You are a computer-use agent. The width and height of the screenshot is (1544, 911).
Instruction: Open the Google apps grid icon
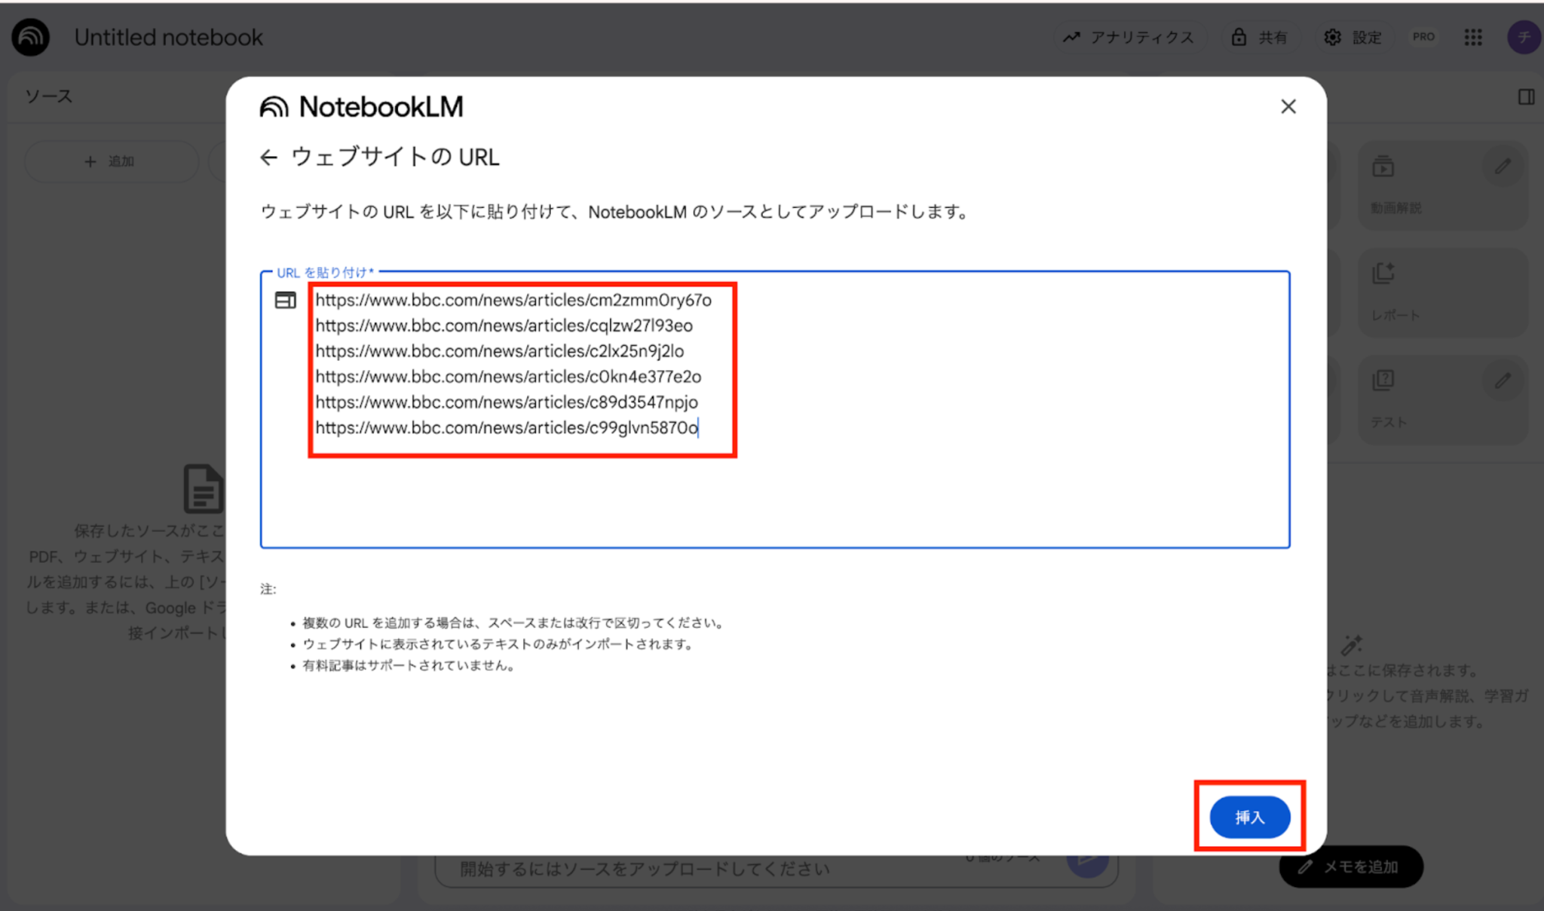pos(1473,37)
